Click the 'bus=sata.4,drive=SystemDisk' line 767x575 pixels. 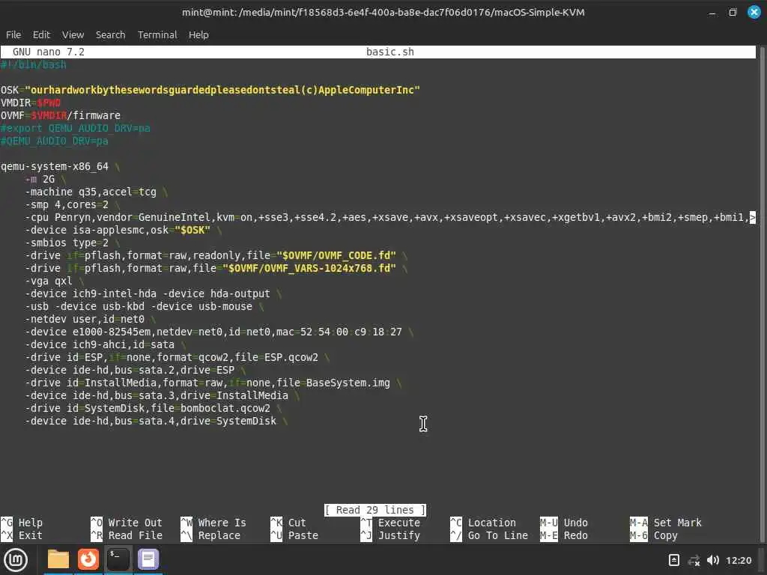tap(156, 421)
